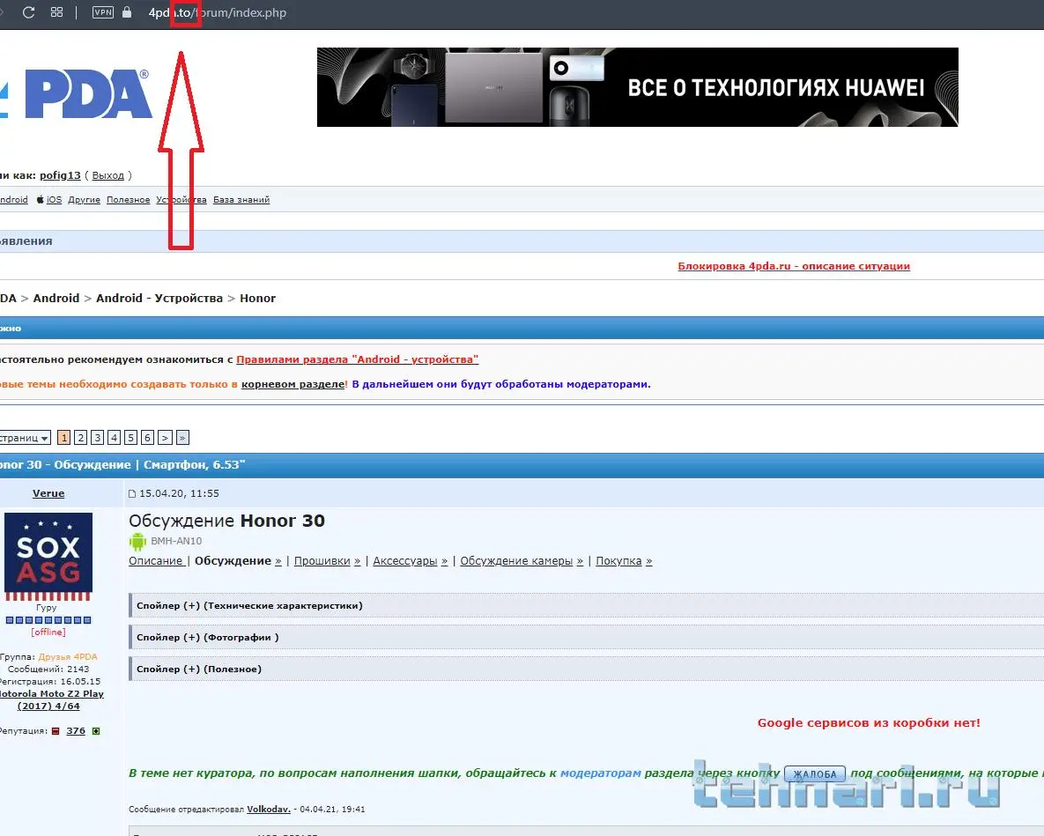Open the Huawei technologies banner ad

[x=637, y=87]
